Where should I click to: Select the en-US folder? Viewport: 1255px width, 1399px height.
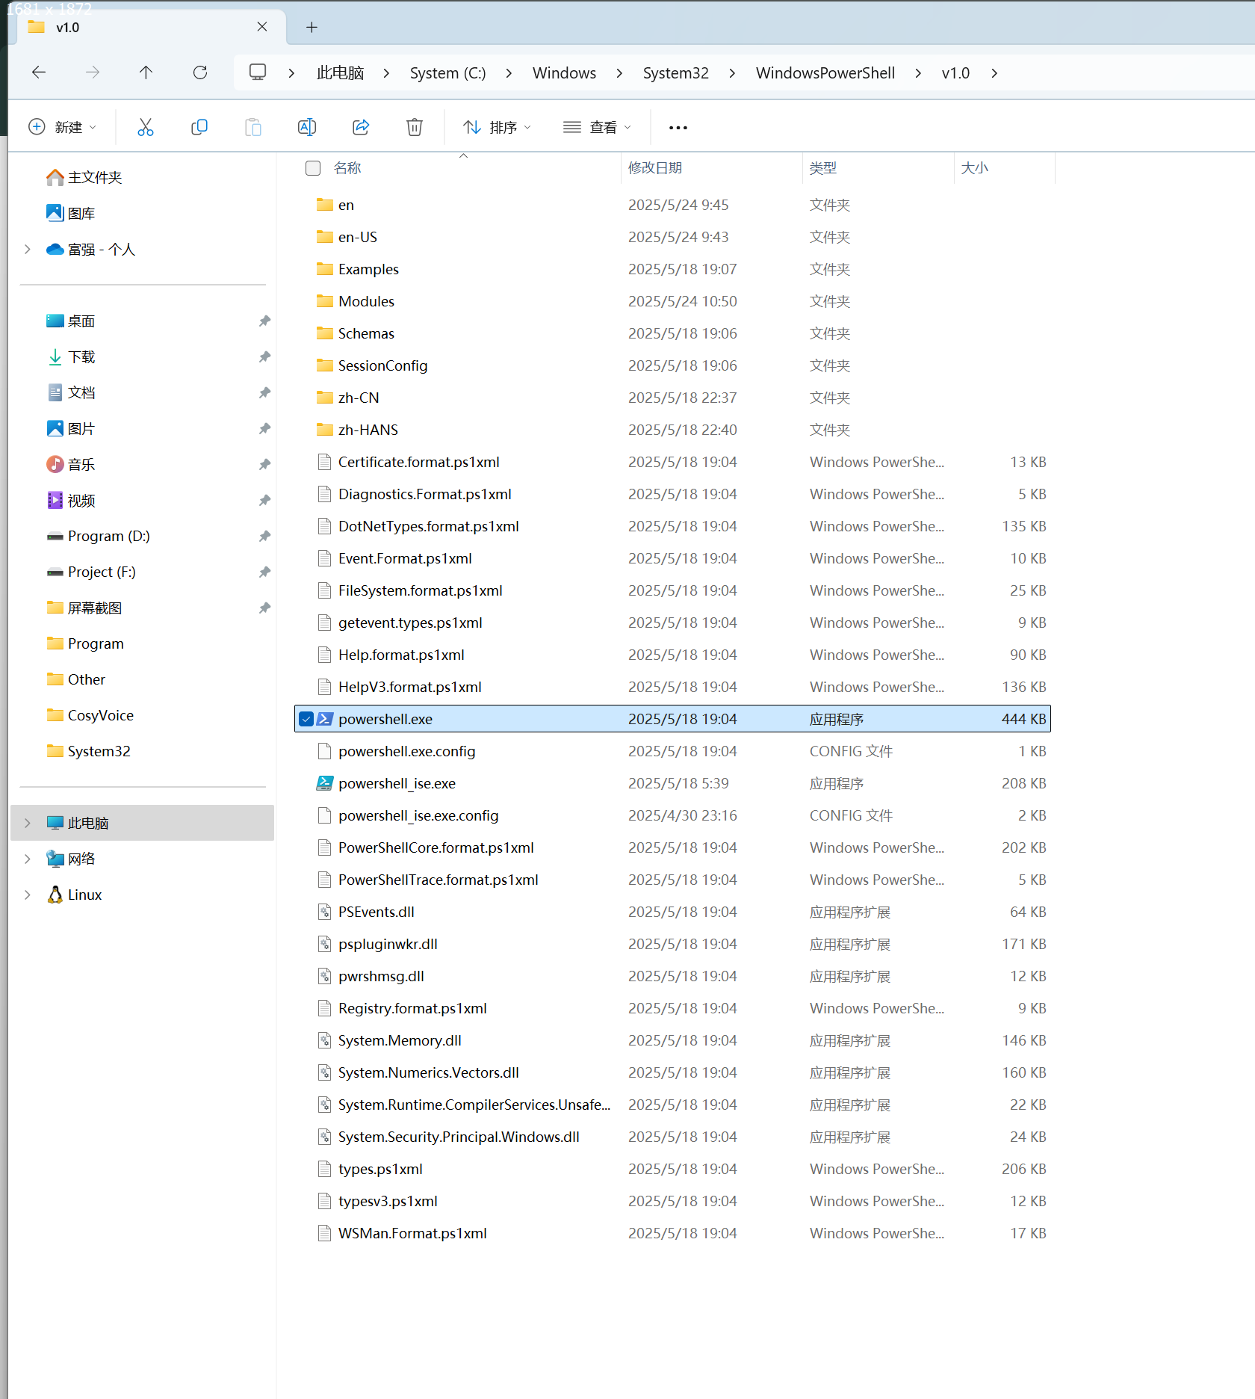pyautogui.click(x=672, y=237)
